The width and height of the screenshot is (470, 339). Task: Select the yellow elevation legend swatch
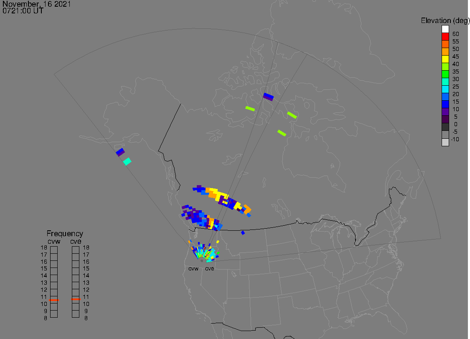(445, 59)
